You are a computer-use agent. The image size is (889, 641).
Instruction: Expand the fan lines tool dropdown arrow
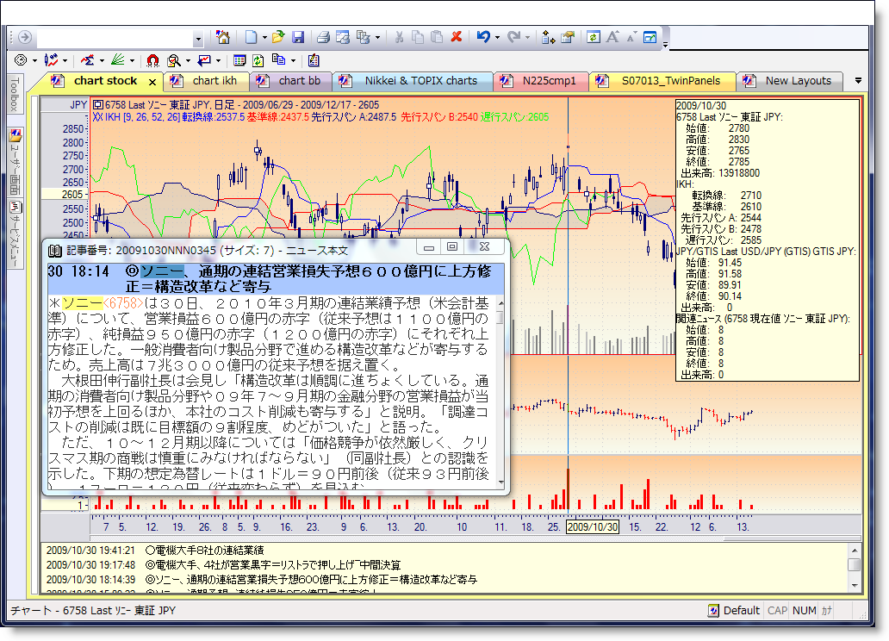(132, 60)
